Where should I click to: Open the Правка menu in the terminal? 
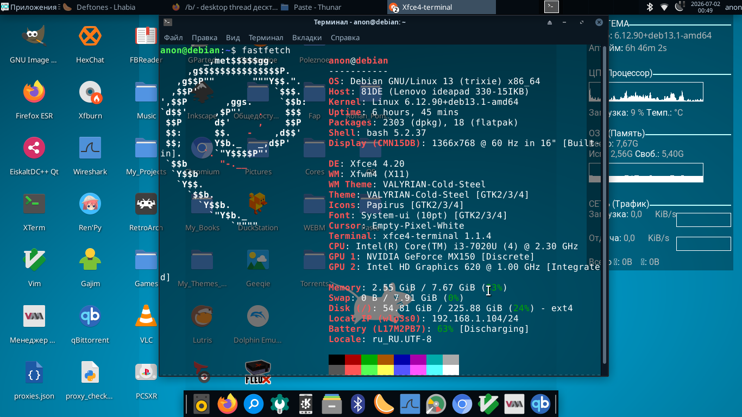pyautogui.click(x=204, y=37)
